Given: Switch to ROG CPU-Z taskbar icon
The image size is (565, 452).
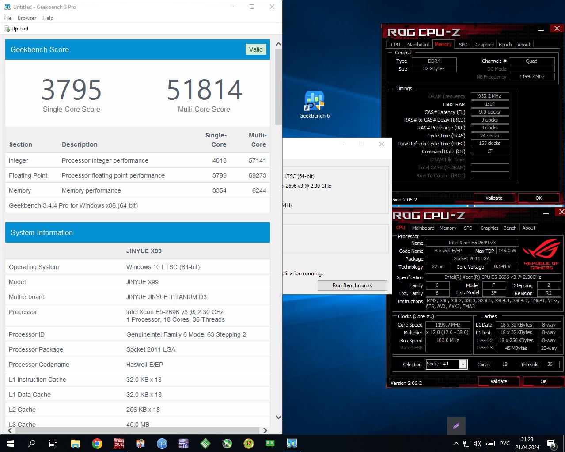Looking at the screenshot, I should point(118,443).
